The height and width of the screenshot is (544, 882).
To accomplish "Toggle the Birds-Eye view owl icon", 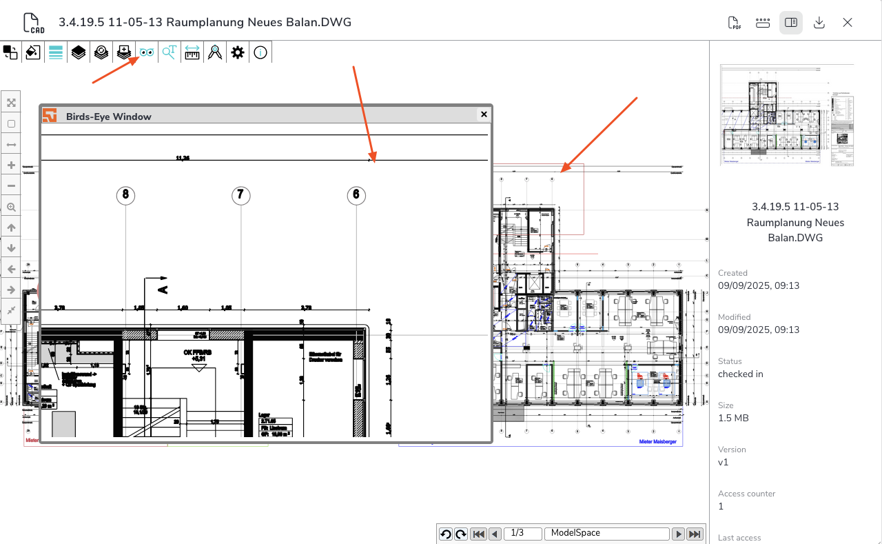I will pos(147,52).
